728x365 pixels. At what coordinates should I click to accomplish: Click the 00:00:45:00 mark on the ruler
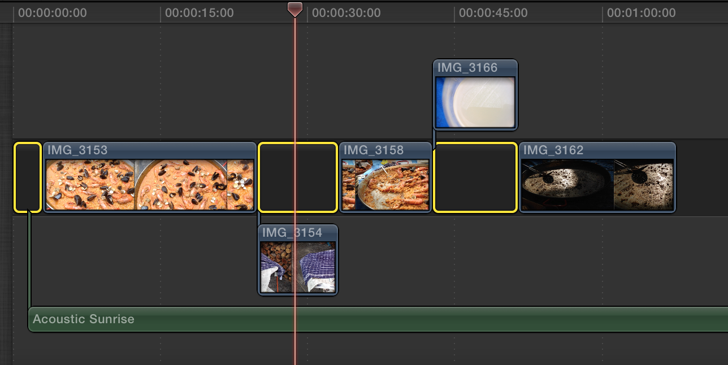493,12
